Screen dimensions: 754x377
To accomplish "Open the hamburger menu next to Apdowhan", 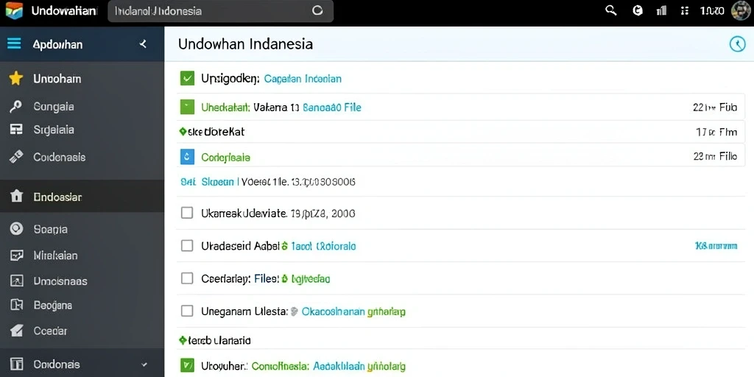I will 14,44.
